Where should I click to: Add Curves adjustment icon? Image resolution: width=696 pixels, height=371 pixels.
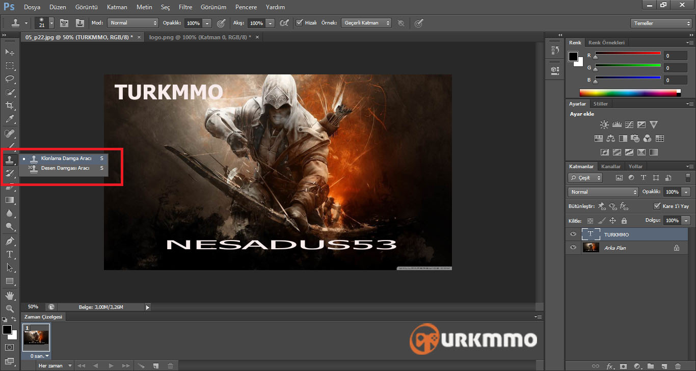point(629,124)
